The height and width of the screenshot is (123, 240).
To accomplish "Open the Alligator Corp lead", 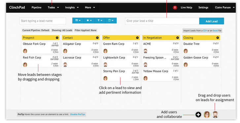I will pyautogui.click(x=81, y=47).
